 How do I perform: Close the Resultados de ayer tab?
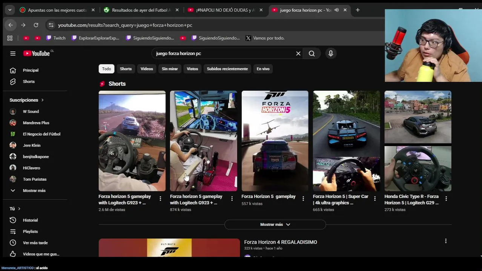pyautogui.click(x=177, y=10)
